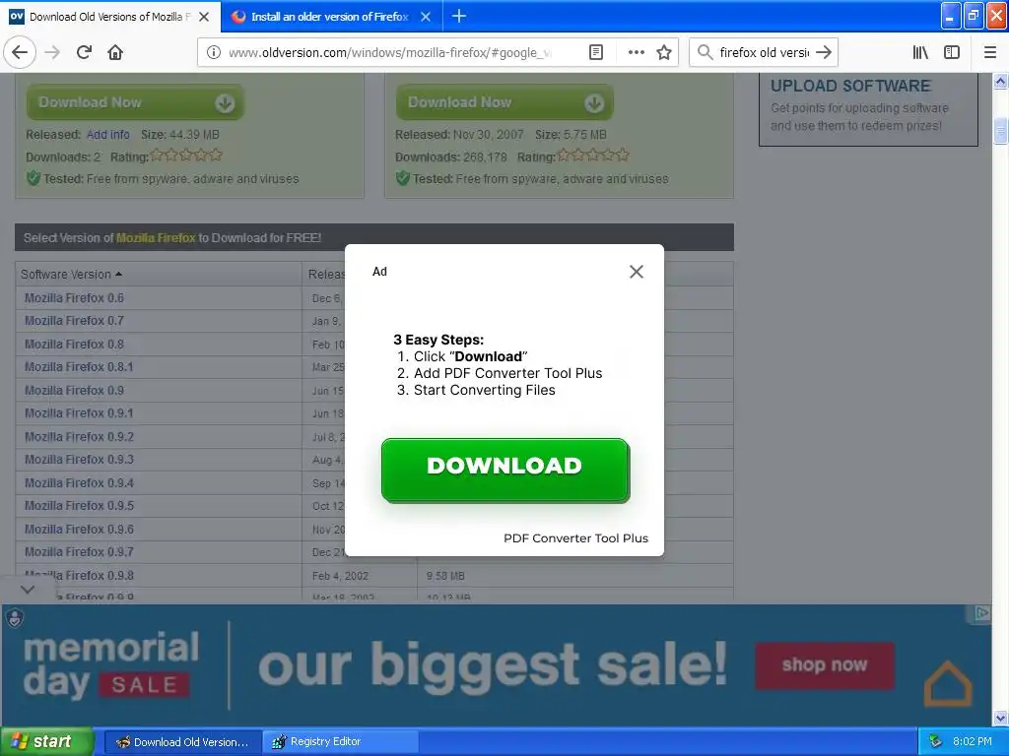Open Mozilla Firefox 0.8.1 version link
Image resolution: width=1009 pixels, height=756 pixels.
tap(79, 366)
